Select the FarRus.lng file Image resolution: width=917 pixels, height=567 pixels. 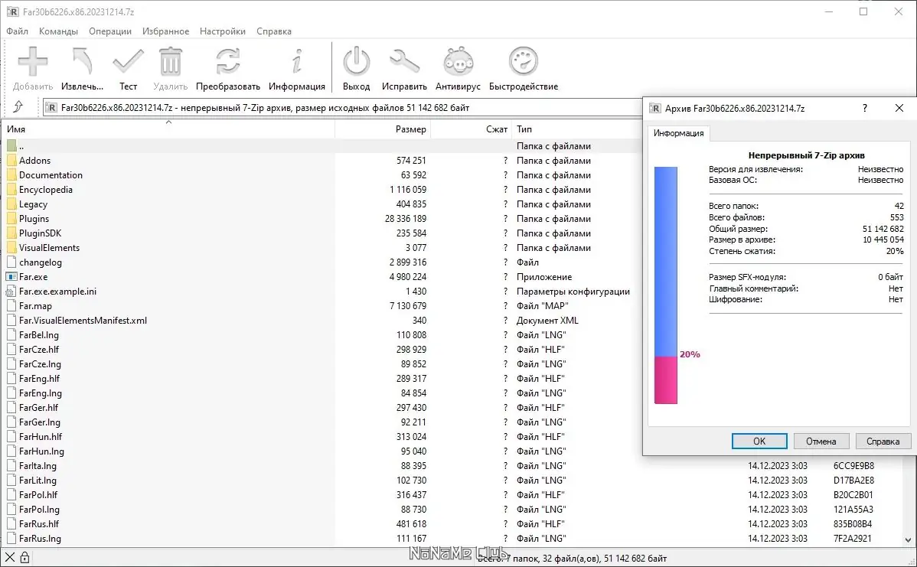tap(40, 539)
